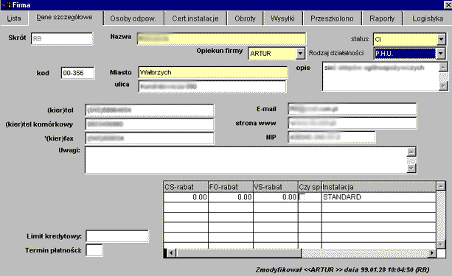Viewport: 452px width, 276px height.
Task: Click the VS-rabat column header
Action: [276, 187]
